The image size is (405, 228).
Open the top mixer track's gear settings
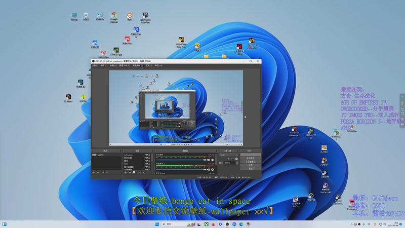tap(213, 160)
